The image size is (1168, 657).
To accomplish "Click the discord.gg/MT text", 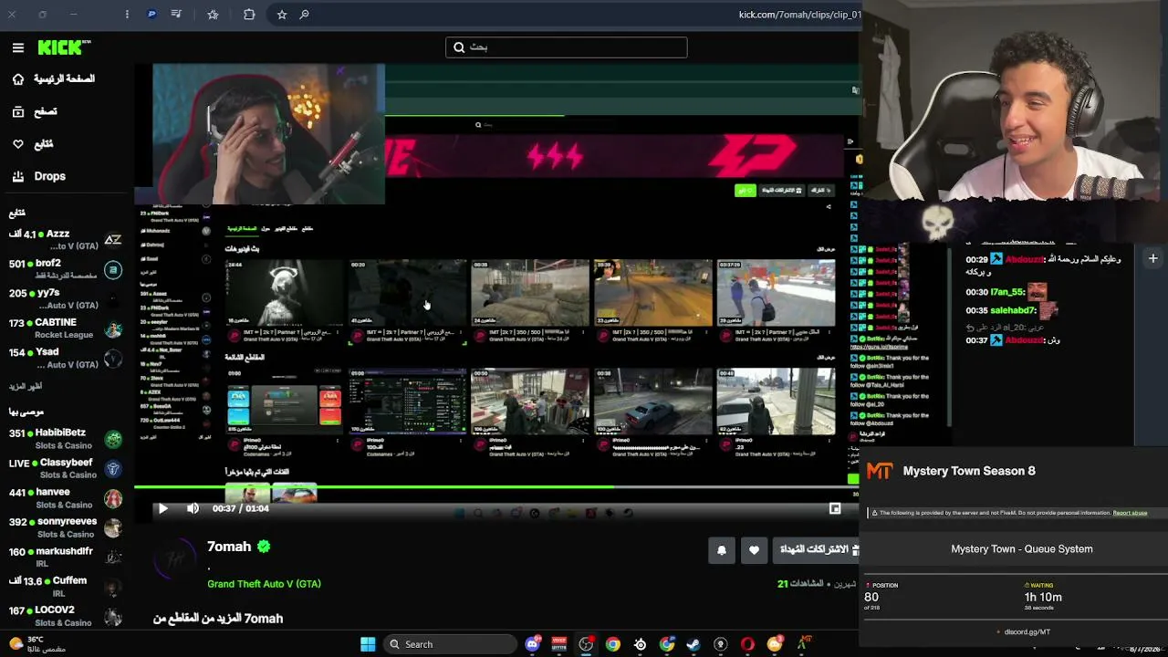I will (x=1027, y=631).
